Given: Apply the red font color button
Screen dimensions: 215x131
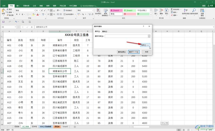Looking at the screenshot, I should point(38,14).
